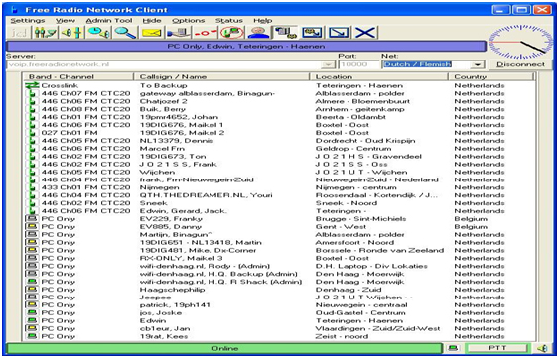Open the yellow envelope message icon
The height and width of the screenshot is (358, 559).
tap(152, 33)
